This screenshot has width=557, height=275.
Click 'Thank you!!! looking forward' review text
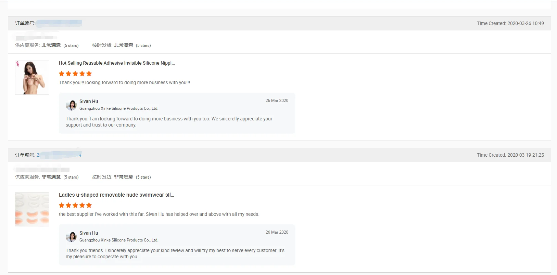coord(124,82)
